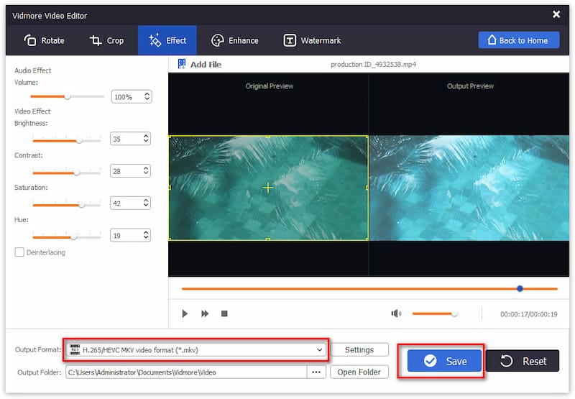Image resolution: width=575 pixels, height=399 pixels.
Task: Click the Output Folder path field
Action: pos(185,372)
